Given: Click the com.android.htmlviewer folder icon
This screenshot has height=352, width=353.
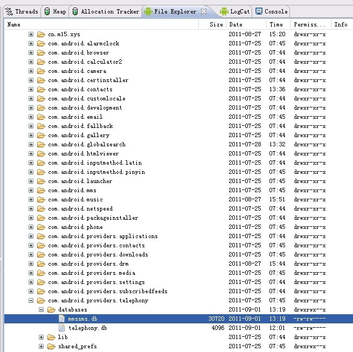Looking at the screenshot, I should [41, 153].
